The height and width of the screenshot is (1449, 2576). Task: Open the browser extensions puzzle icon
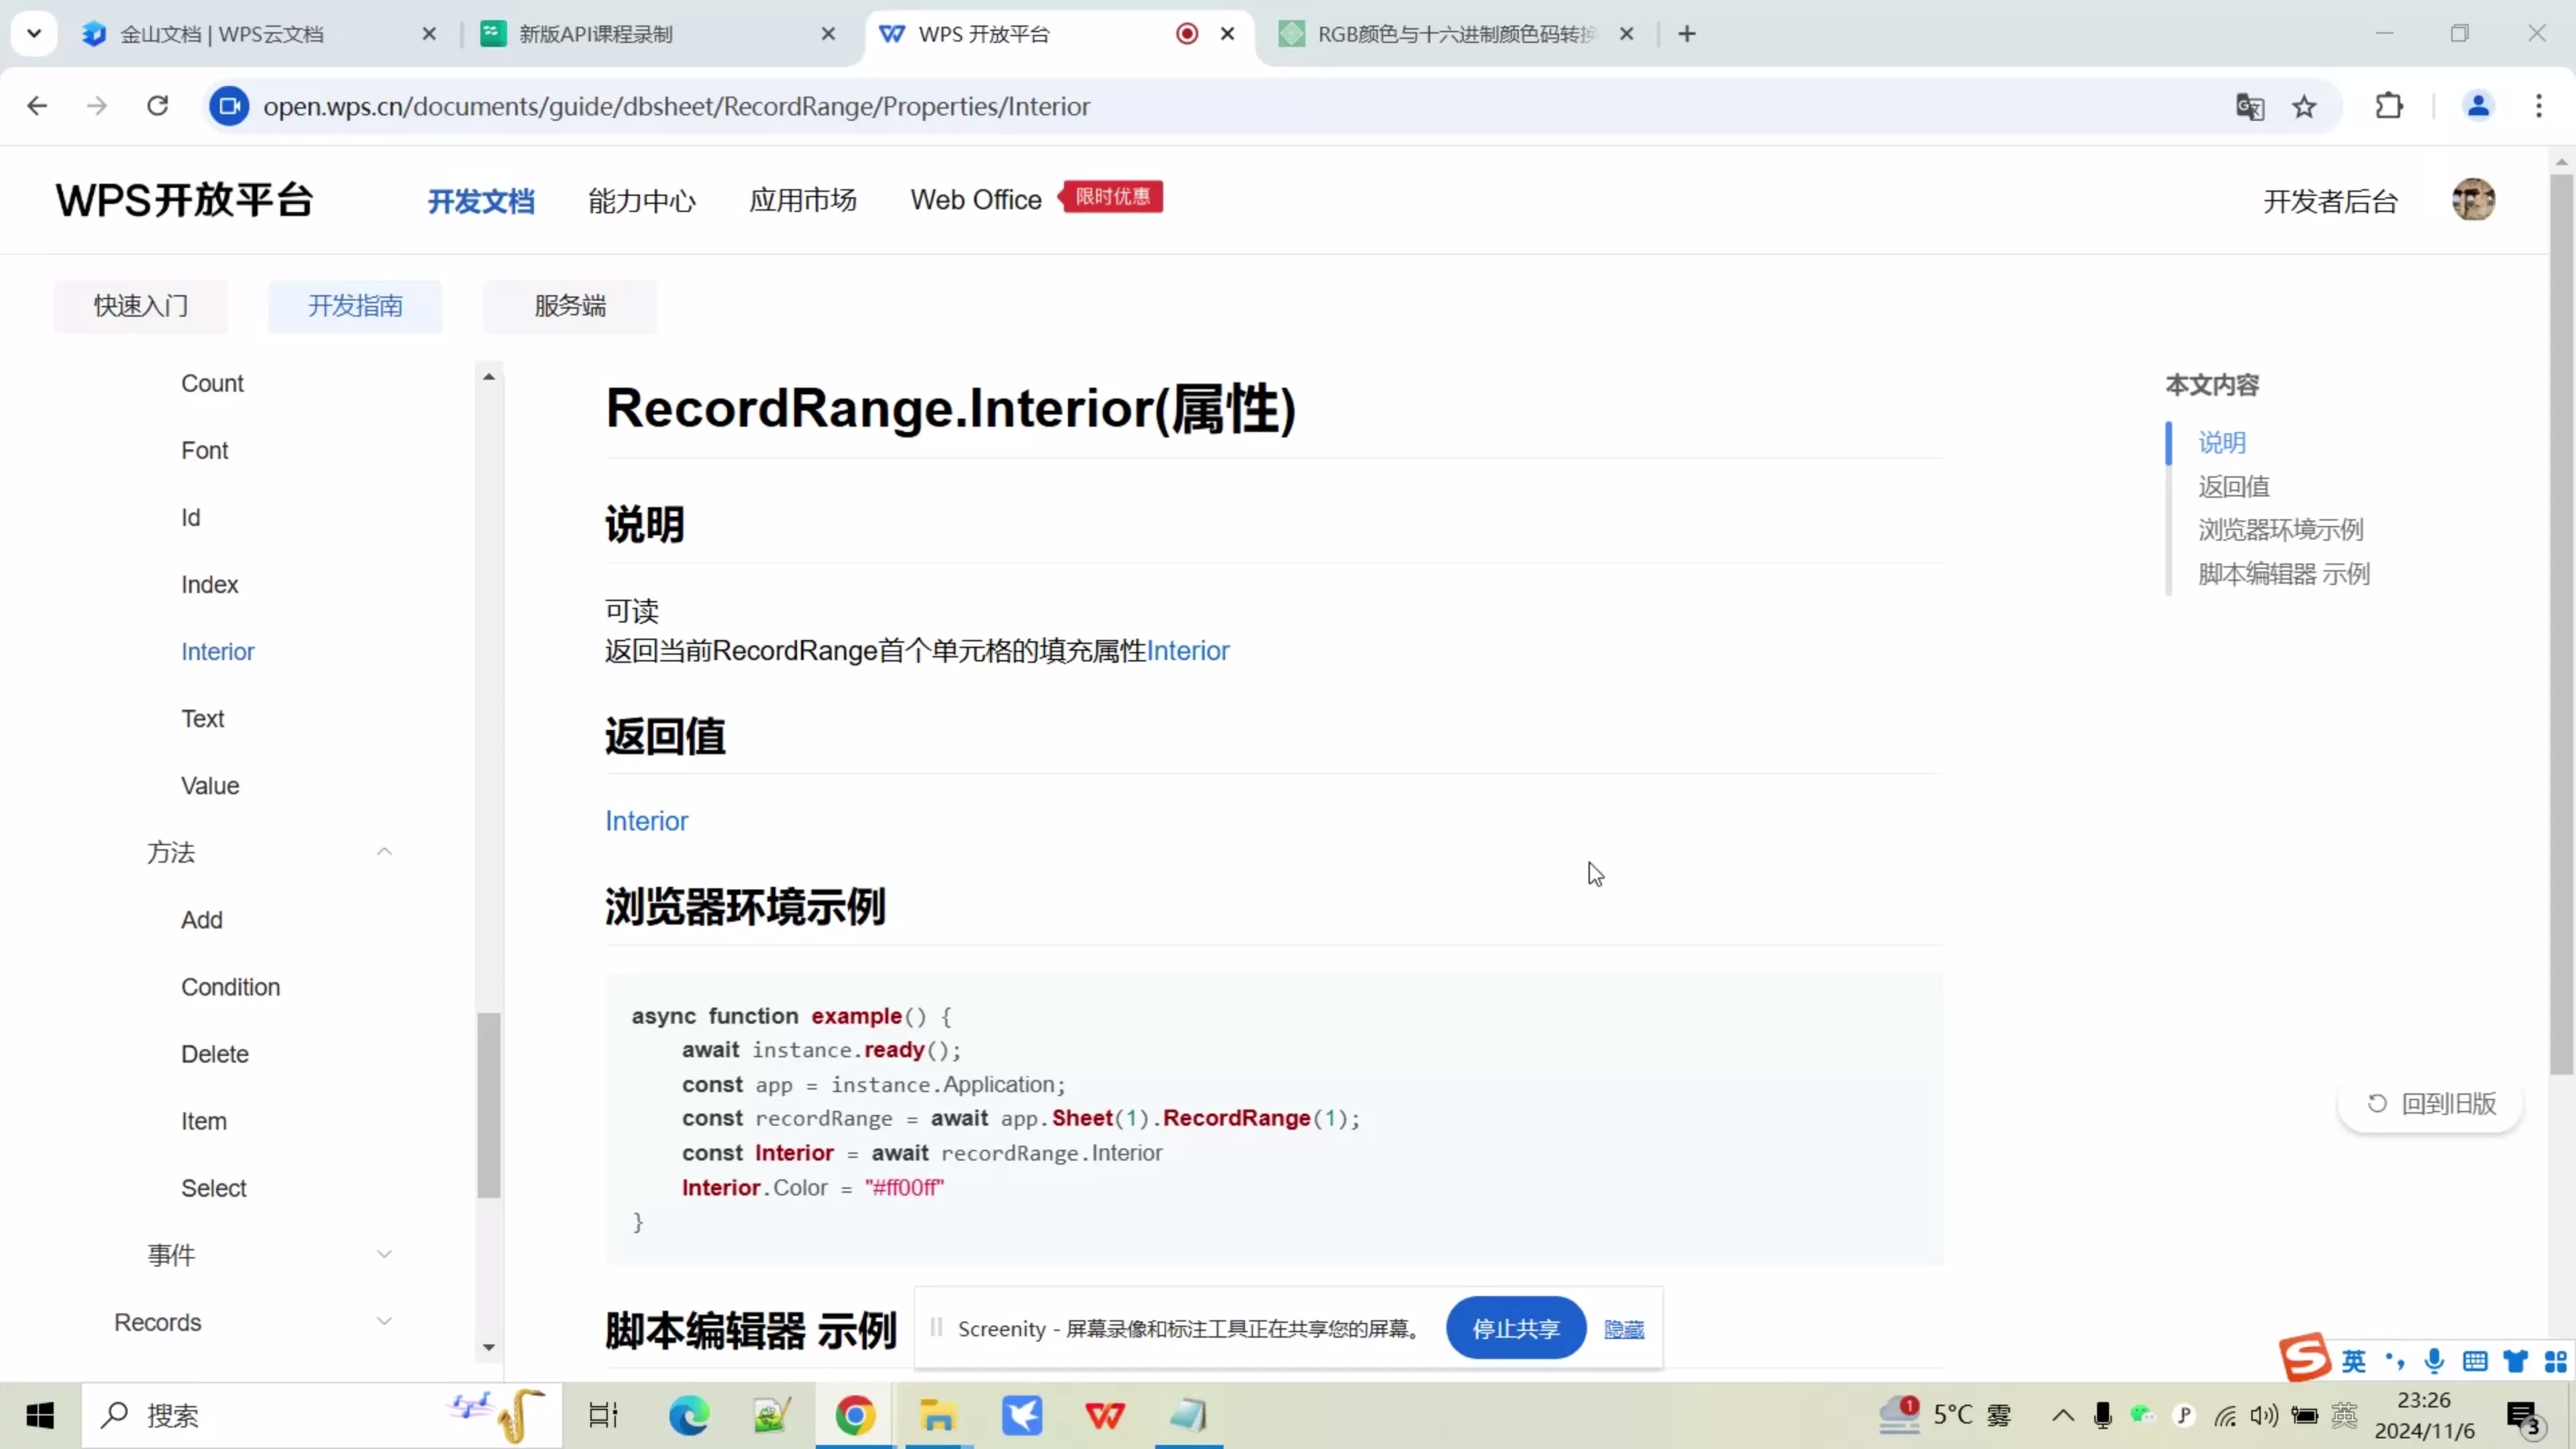pyautogui.click(x=2389, y=106)
